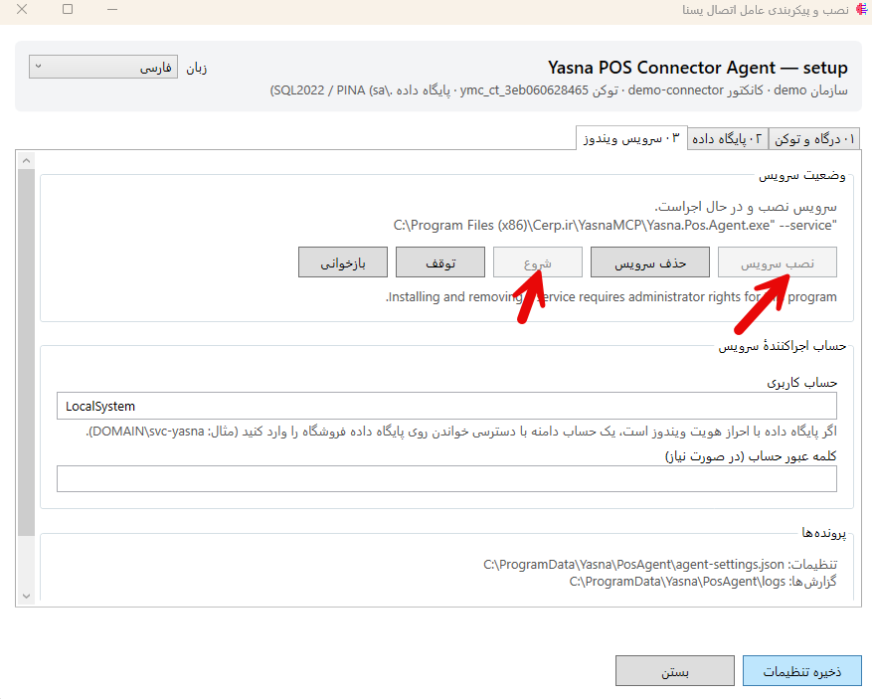872x699 pixels.
Task: Focus the کلمه عبور حساب password field
Action: (x=446, y=479)
